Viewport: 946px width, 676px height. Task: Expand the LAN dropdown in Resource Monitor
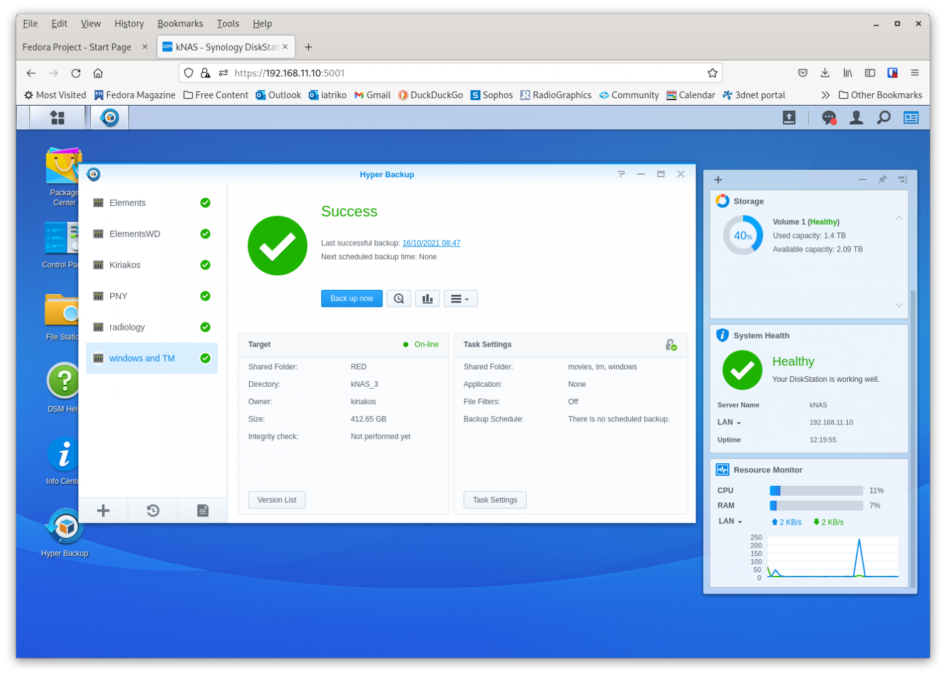point(731,521)
